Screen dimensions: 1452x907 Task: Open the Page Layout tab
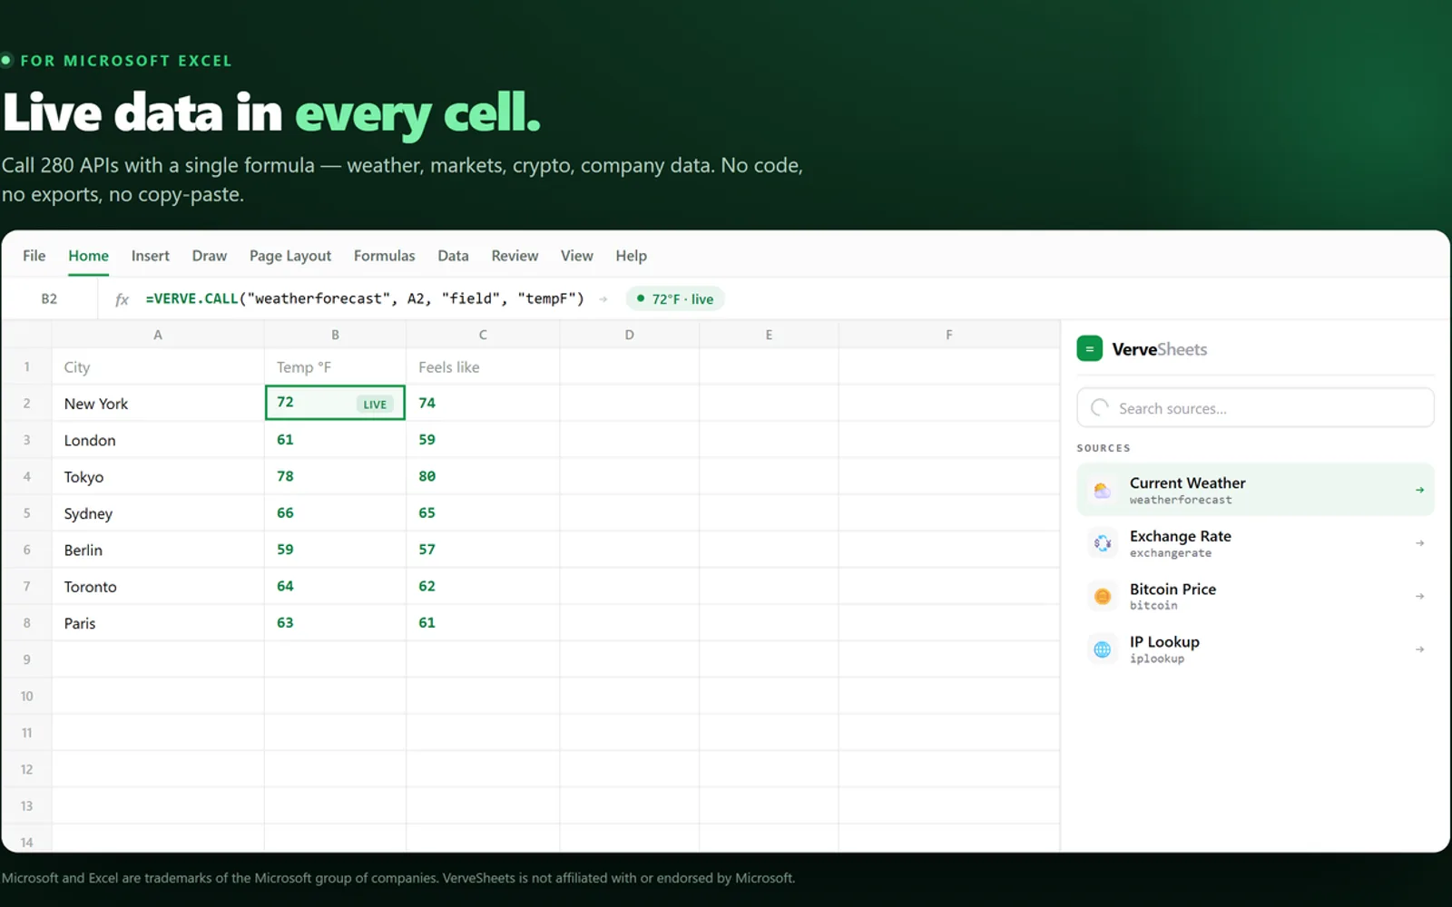290,256
